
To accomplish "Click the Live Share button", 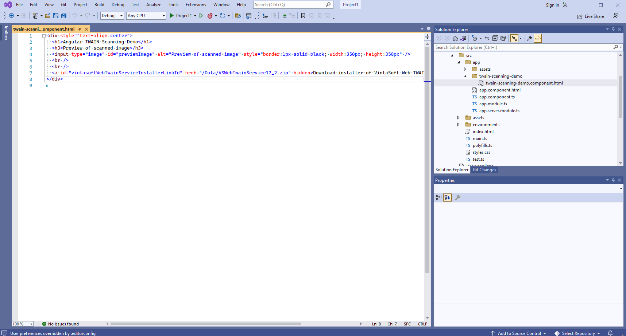I will (591, 16).
